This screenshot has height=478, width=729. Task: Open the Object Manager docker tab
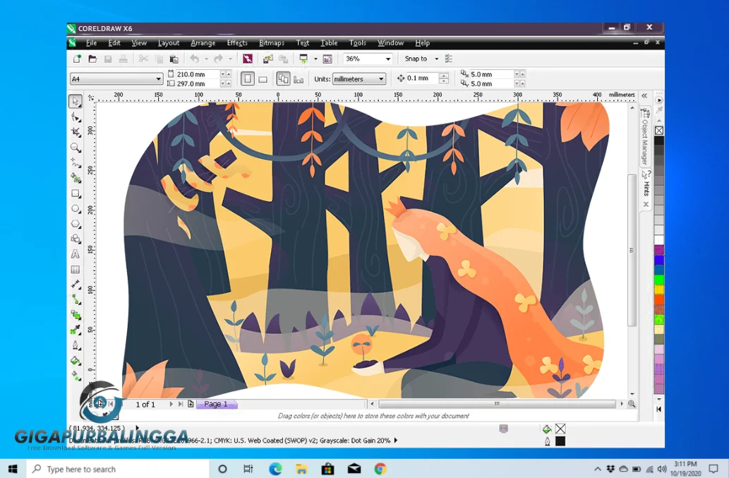tap(645, 137)
